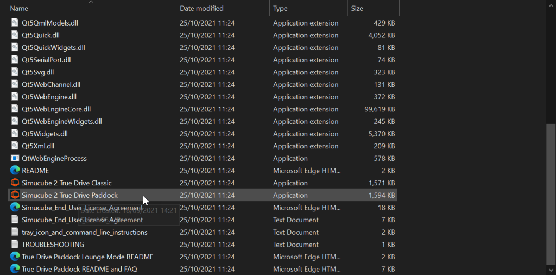Click the 18 KB size value
The image size is (556, 275).
[x=386, y=208]
